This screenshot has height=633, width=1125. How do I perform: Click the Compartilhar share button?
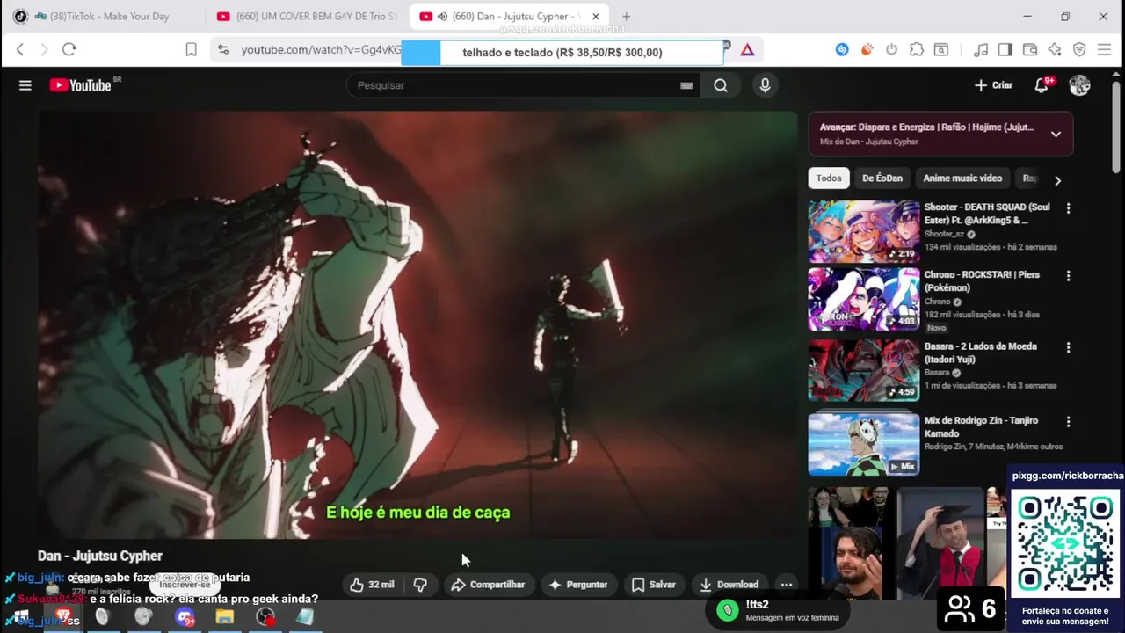click(488, 585)
